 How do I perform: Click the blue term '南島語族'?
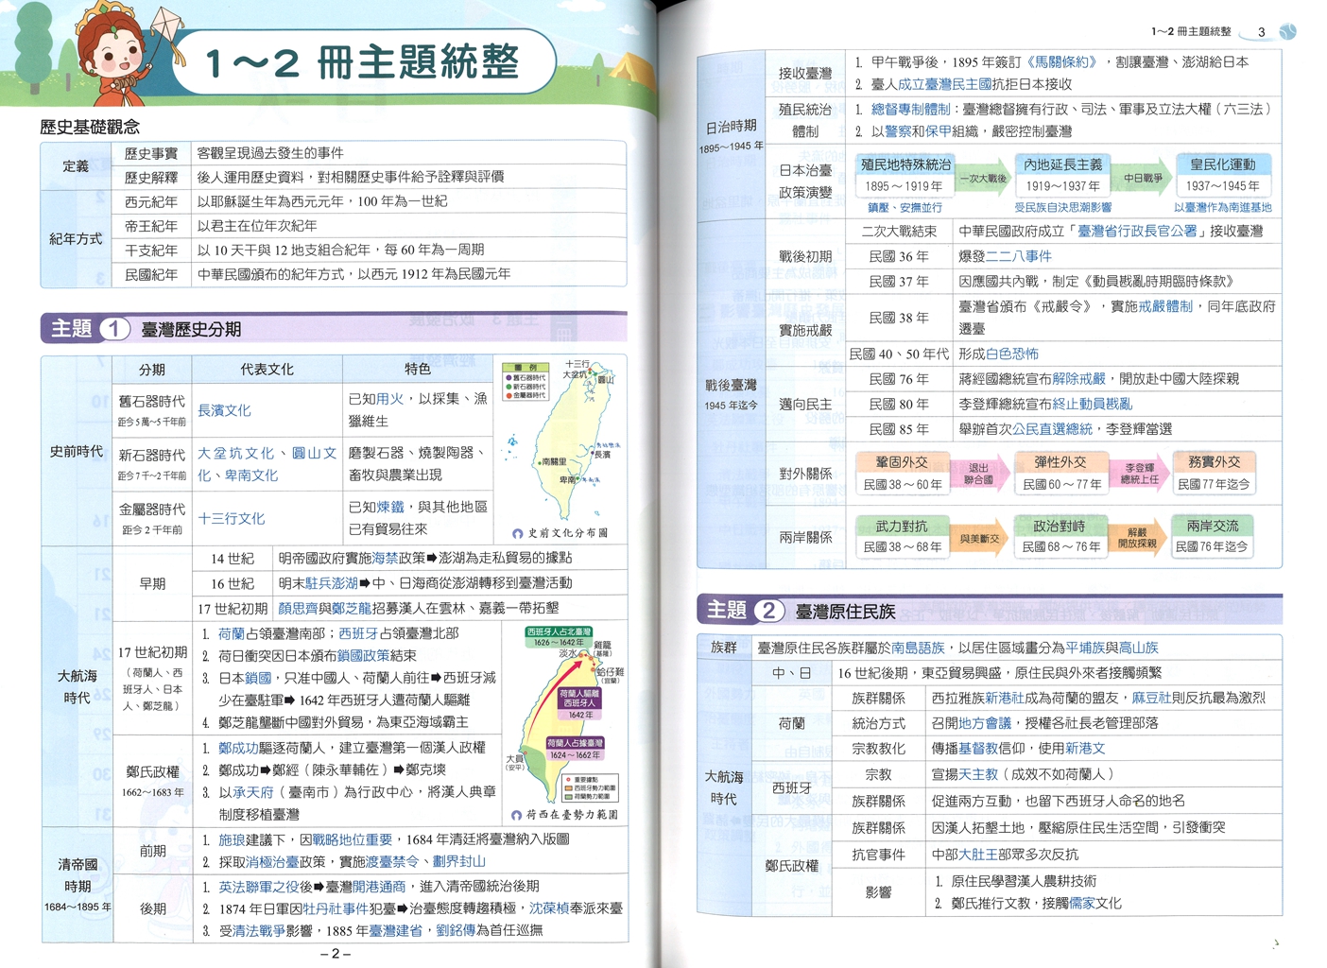[918, 648]
